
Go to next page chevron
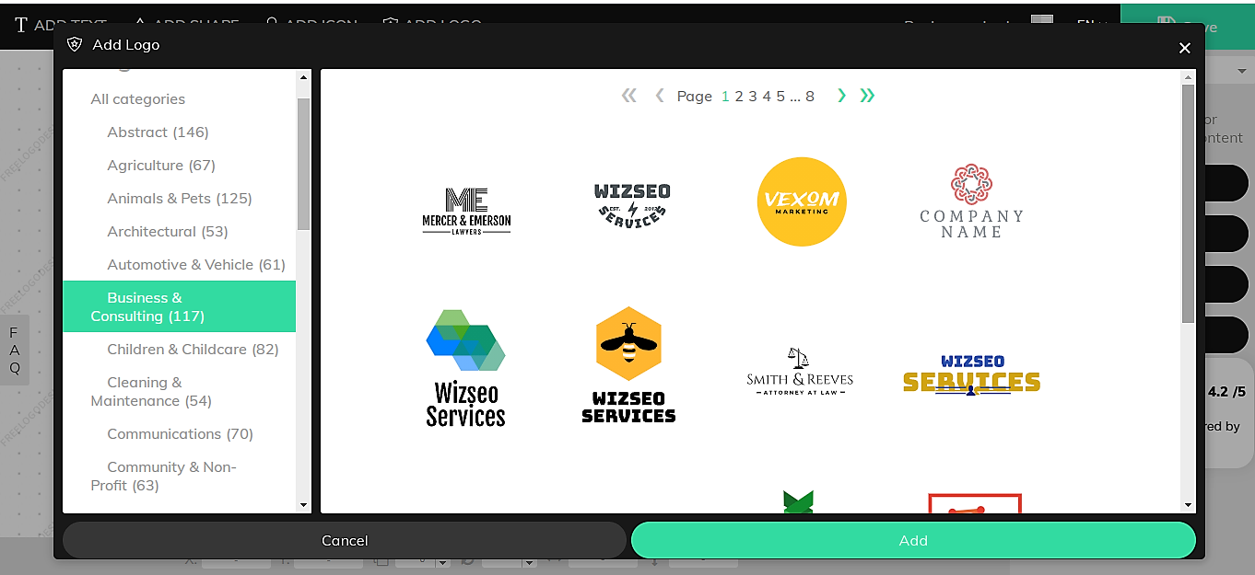click(841, 96)
